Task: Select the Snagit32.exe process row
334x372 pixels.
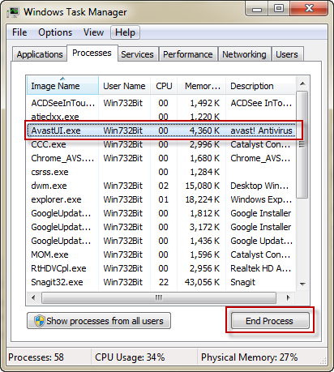Action: coord(161,282)
